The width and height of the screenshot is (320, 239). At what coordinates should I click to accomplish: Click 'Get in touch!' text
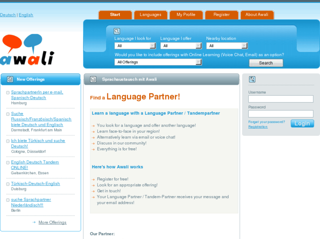pos(109,191)
